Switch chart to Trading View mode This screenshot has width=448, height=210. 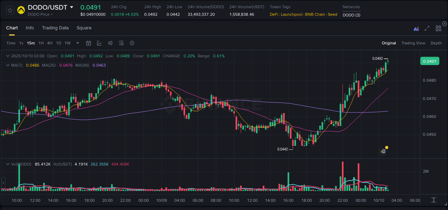coord(413,43)
